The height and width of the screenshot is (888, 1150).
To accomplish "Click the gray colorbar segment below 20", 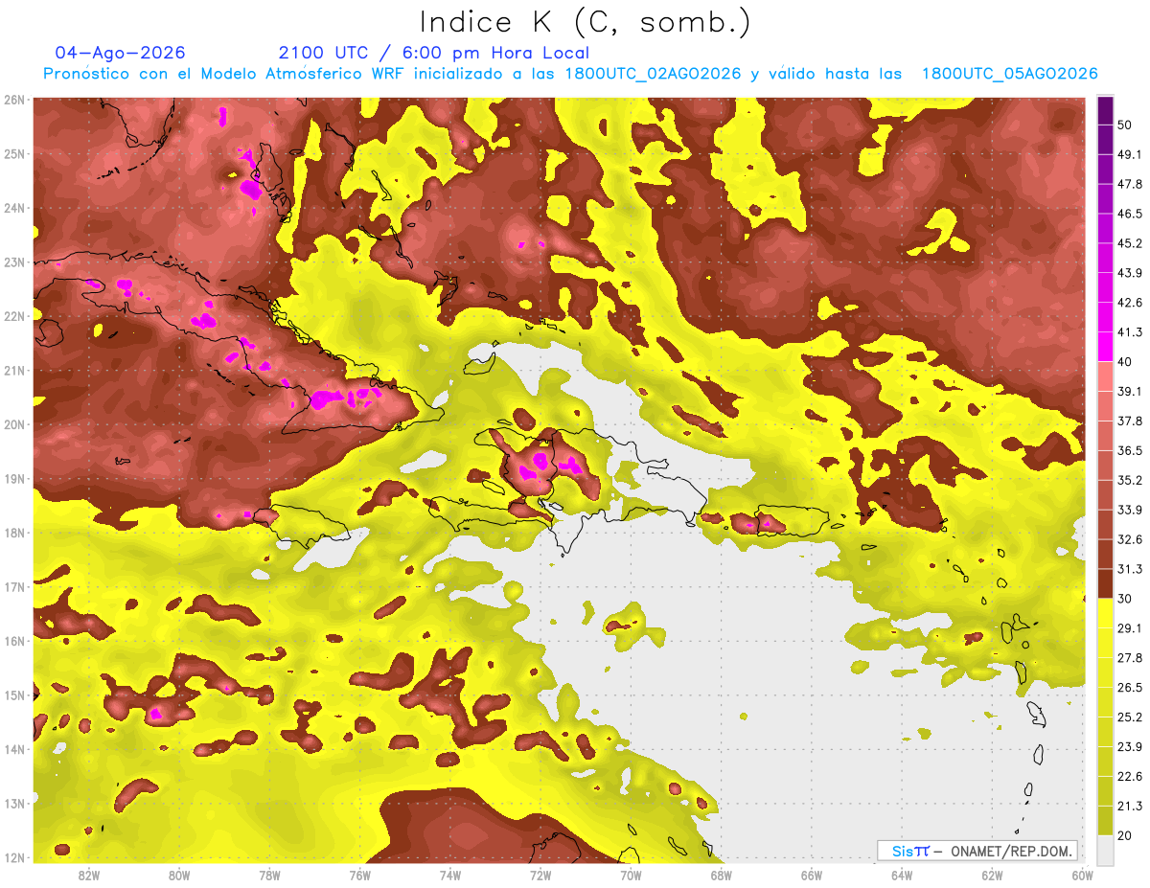I will pyautogui.click(x=1105, y=849).
